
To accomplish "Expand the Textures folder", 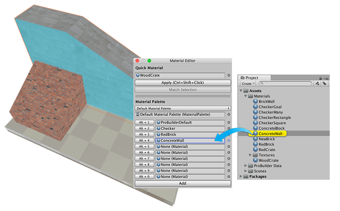I will [x=250, y=155].
